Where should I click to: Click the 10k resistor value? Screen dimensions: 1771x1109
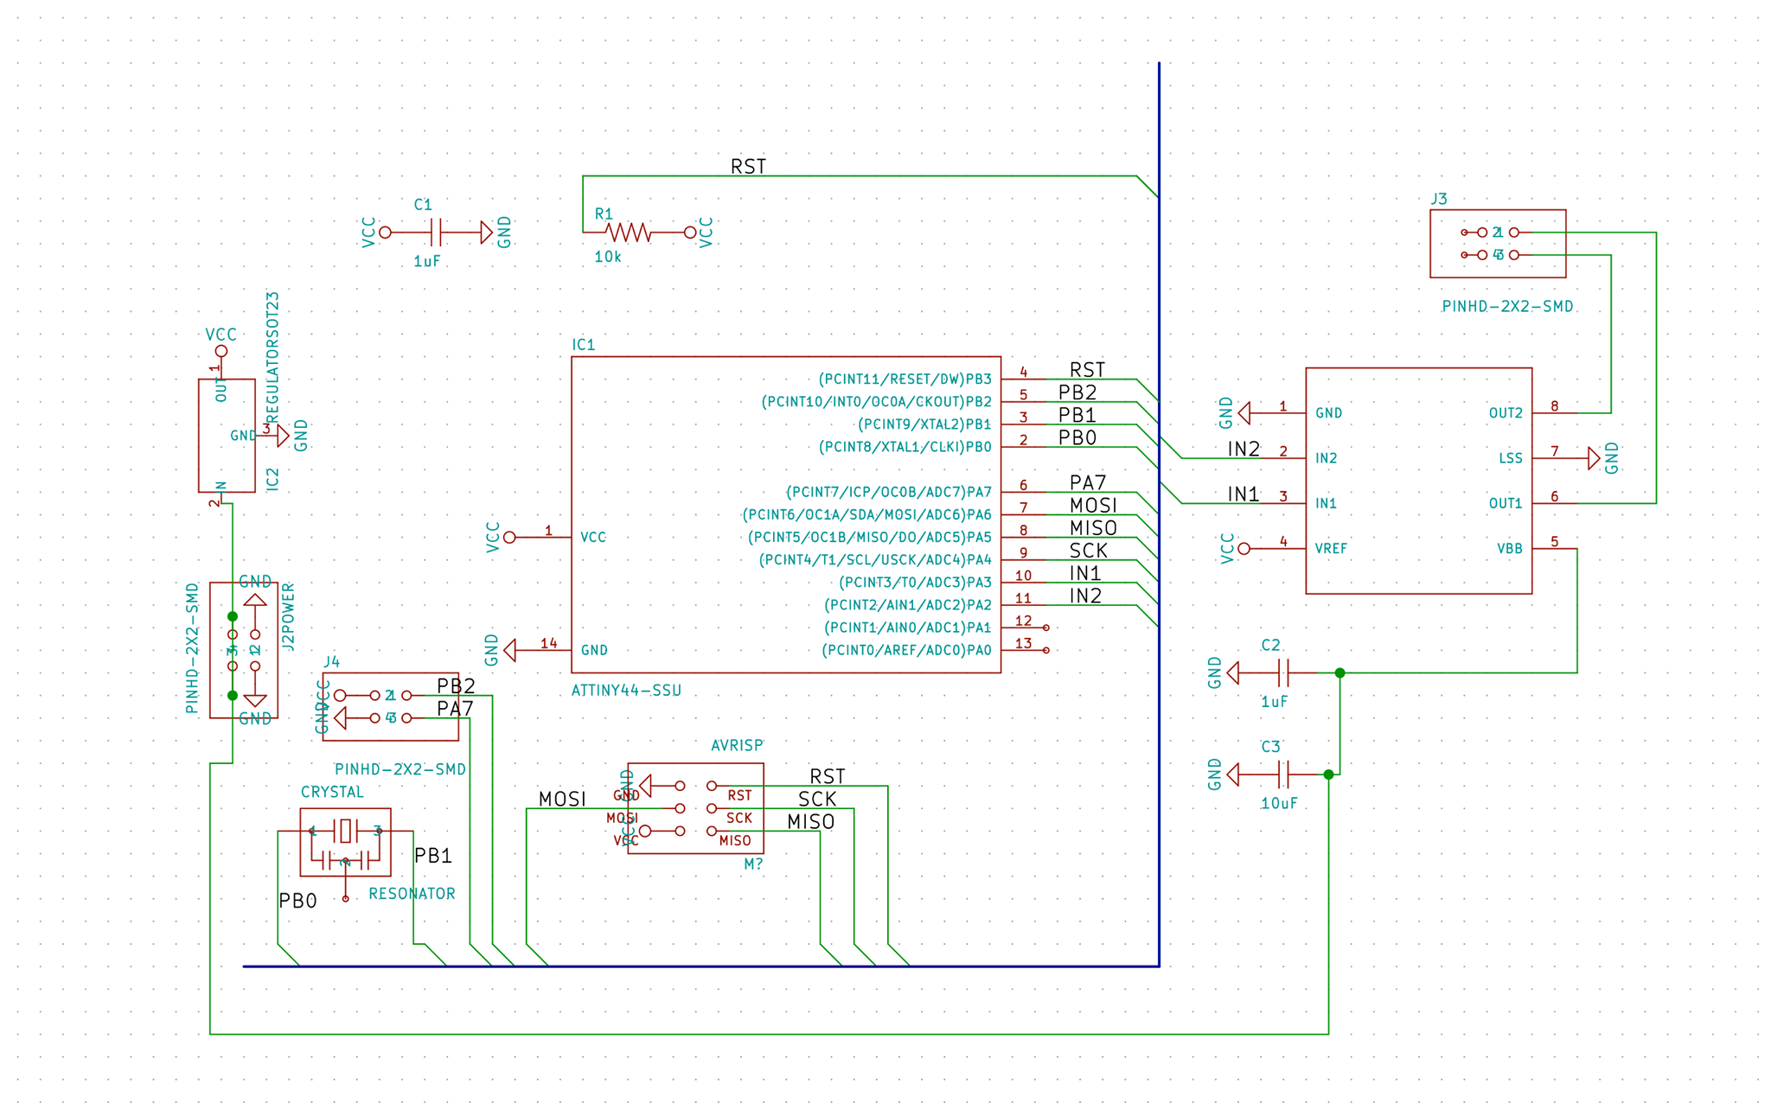pos(608,257)
